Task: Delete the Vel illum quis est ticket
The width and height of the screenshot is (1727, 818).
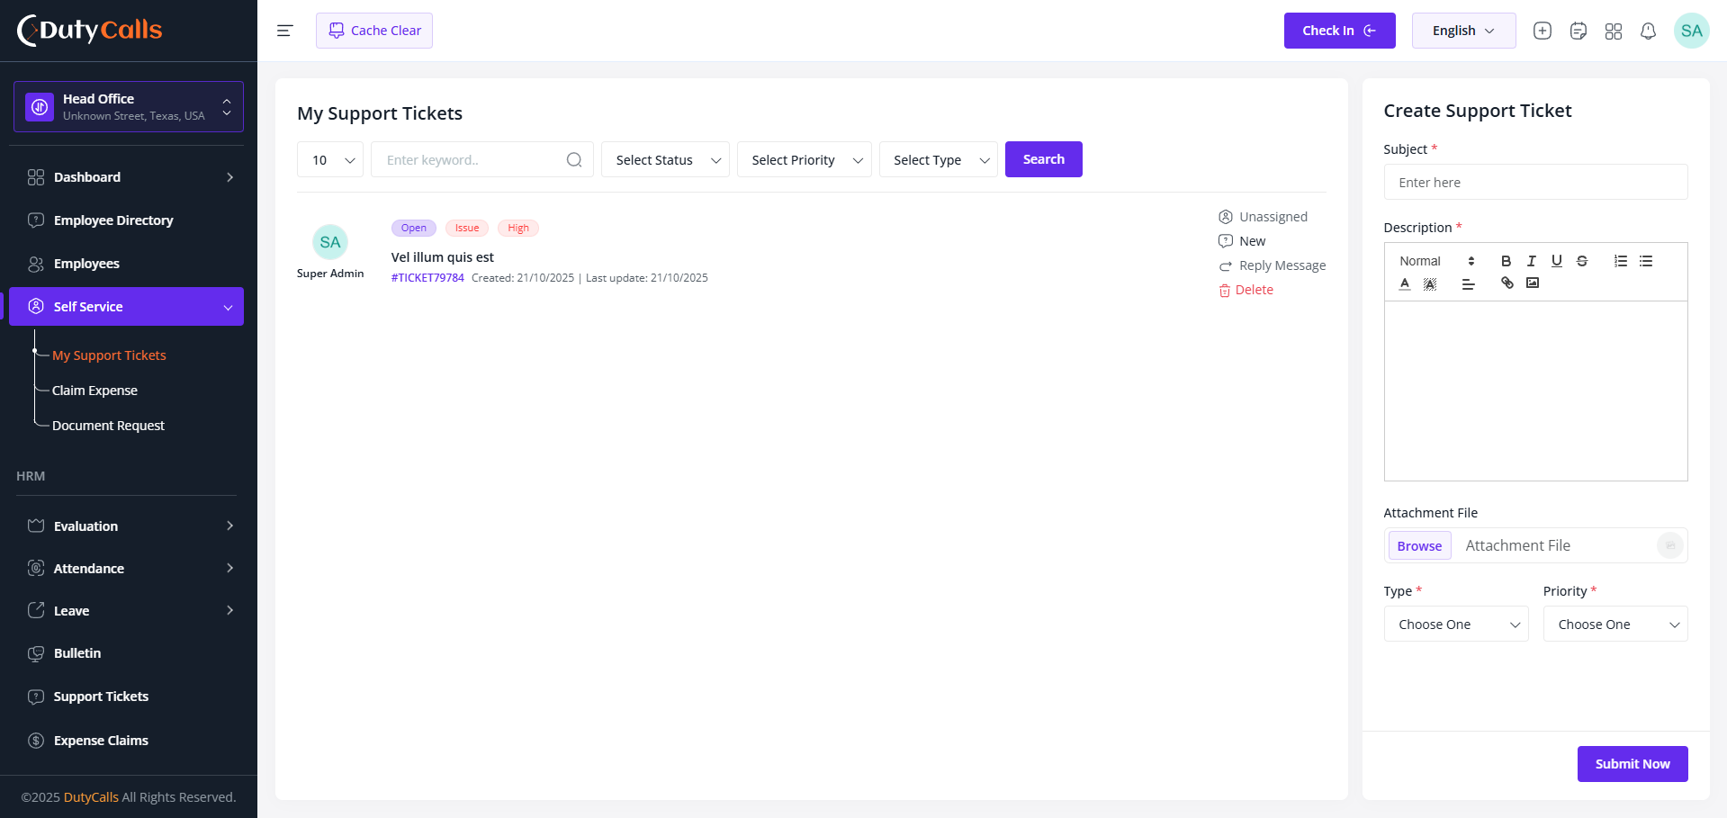Action: coord(1246,290)
